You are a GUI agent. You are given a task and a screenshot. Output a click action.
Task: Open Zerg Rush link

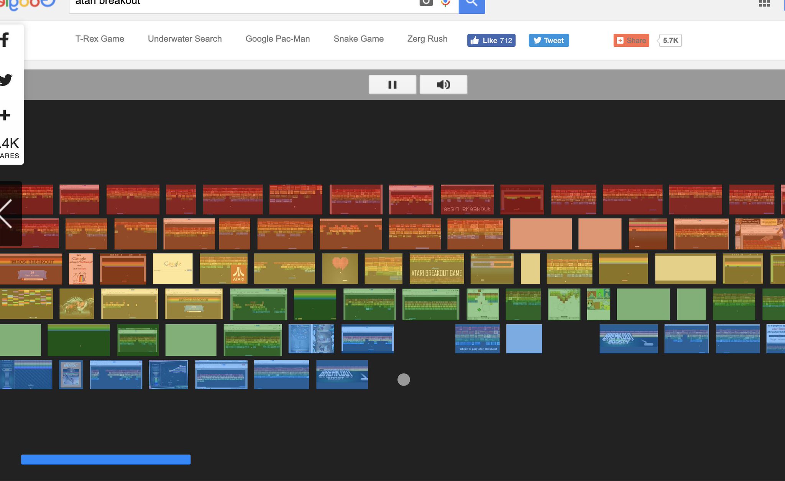click(427, 39)
